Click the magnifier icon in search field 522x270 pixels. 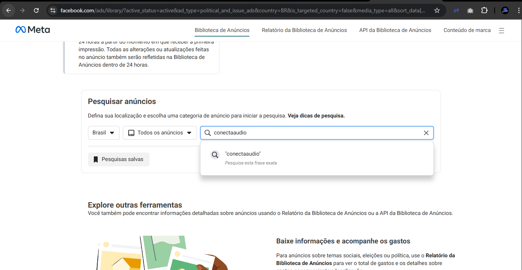(x=208, y=133)
